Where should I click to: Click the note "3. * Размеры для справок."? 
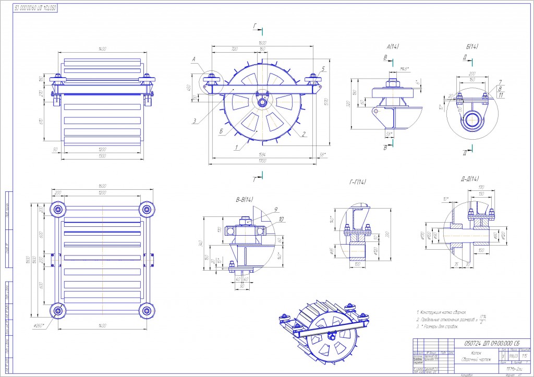[x=438, y=326]
